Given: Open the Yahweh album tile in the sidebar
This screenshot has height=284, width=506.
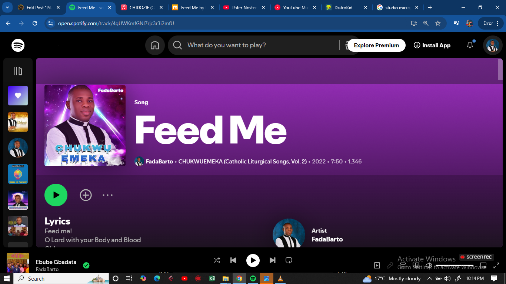Looking at the screenshot, I should click(18, 122).
